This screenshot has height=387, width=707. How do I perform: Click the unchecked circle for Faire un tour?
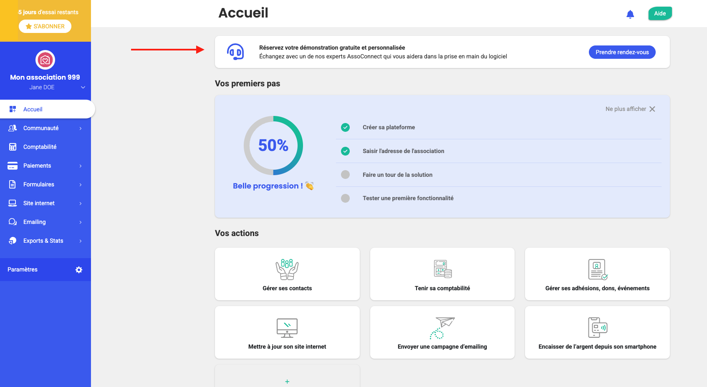point(345,175)
